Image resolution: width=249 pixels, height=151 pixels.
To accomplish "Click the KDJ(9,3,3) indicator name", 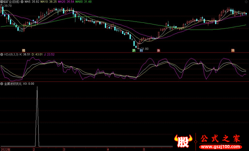I will point(11,54).
